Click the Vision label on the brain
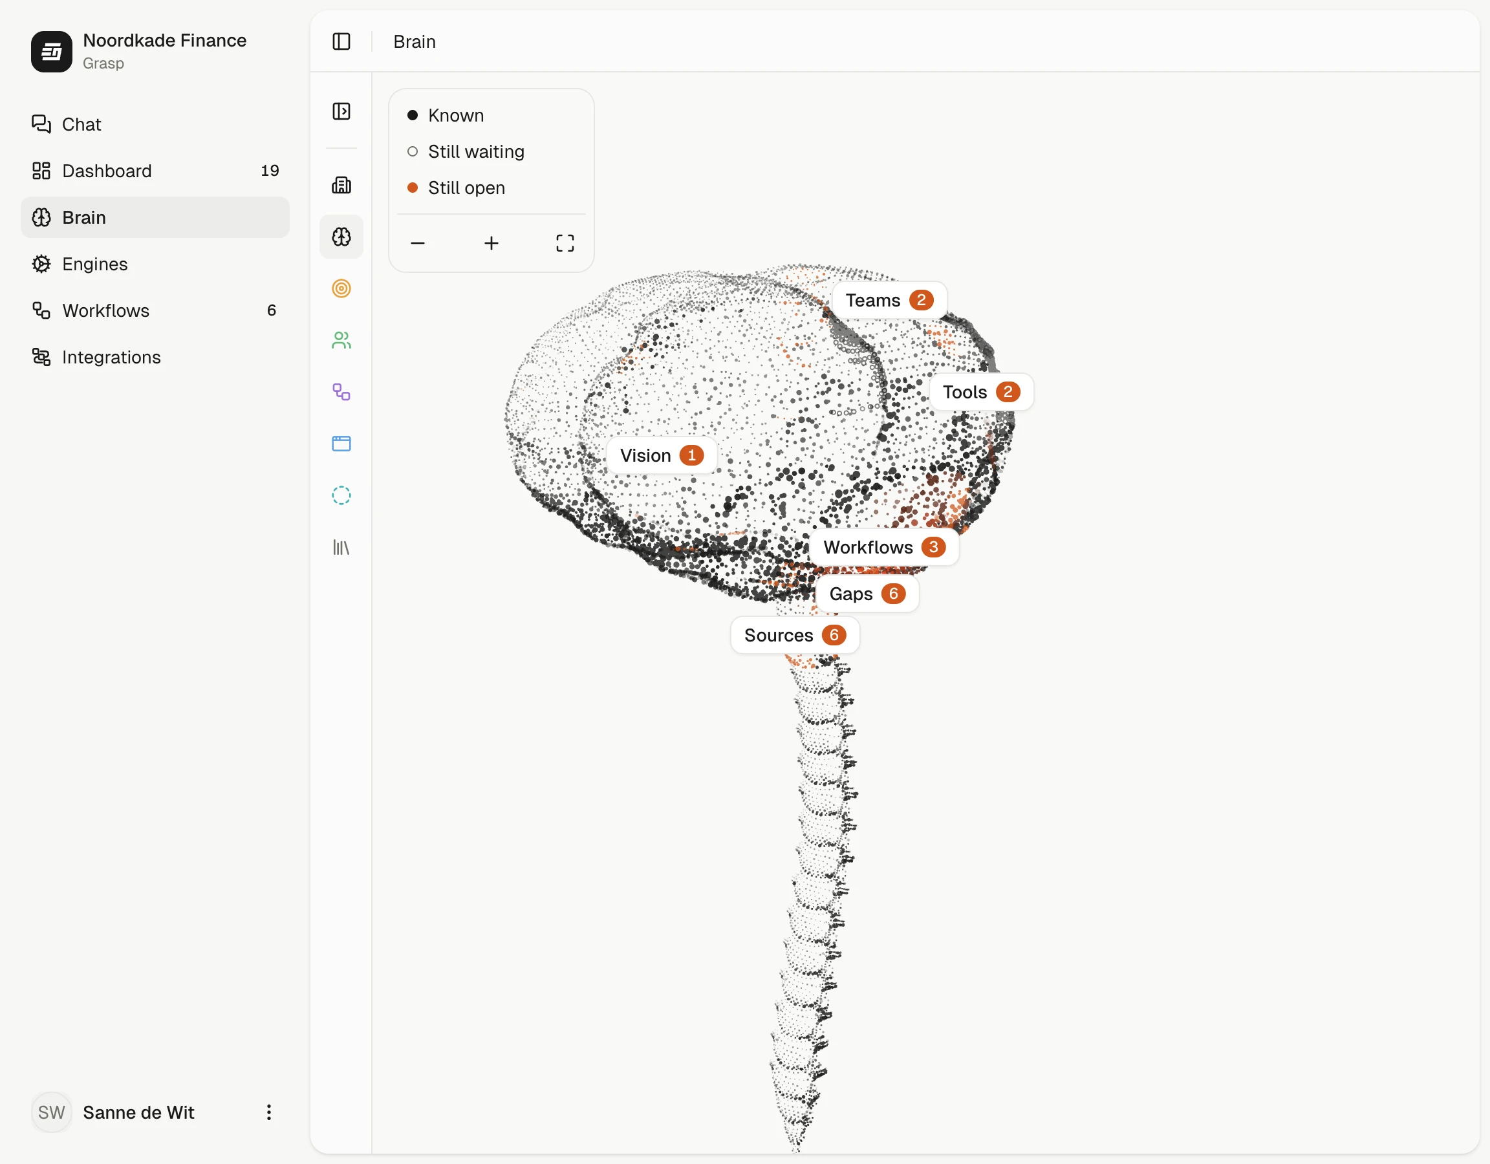 [661, 455]
